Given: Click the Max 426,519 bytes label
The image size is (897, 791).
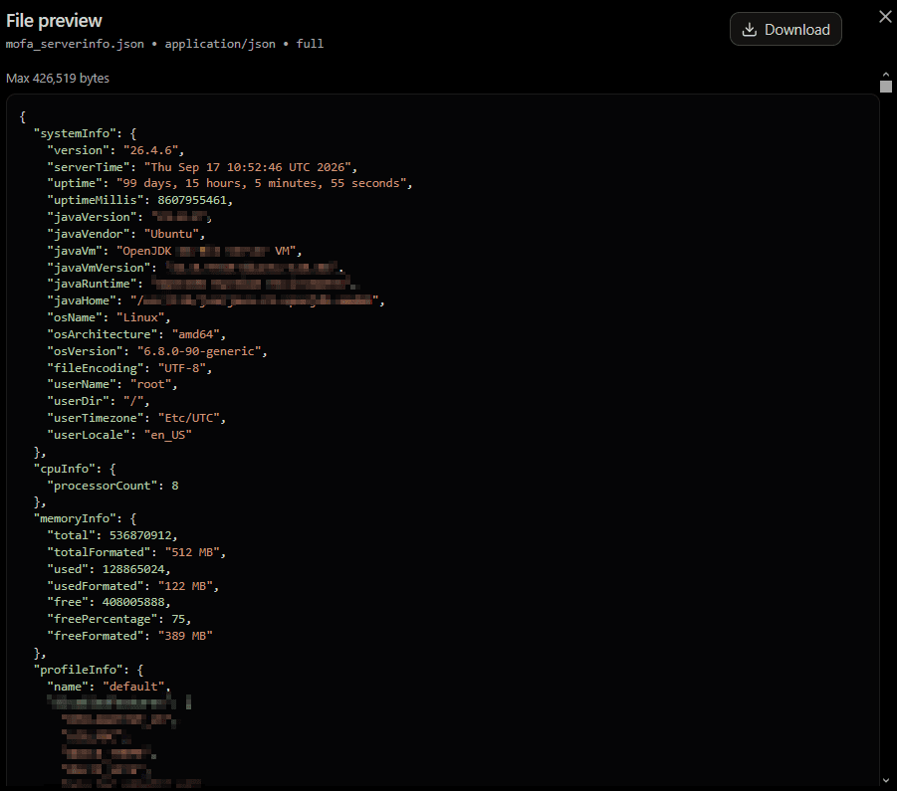Looking at the screenshot, I should pyautogui.click(x=57, y=79).
